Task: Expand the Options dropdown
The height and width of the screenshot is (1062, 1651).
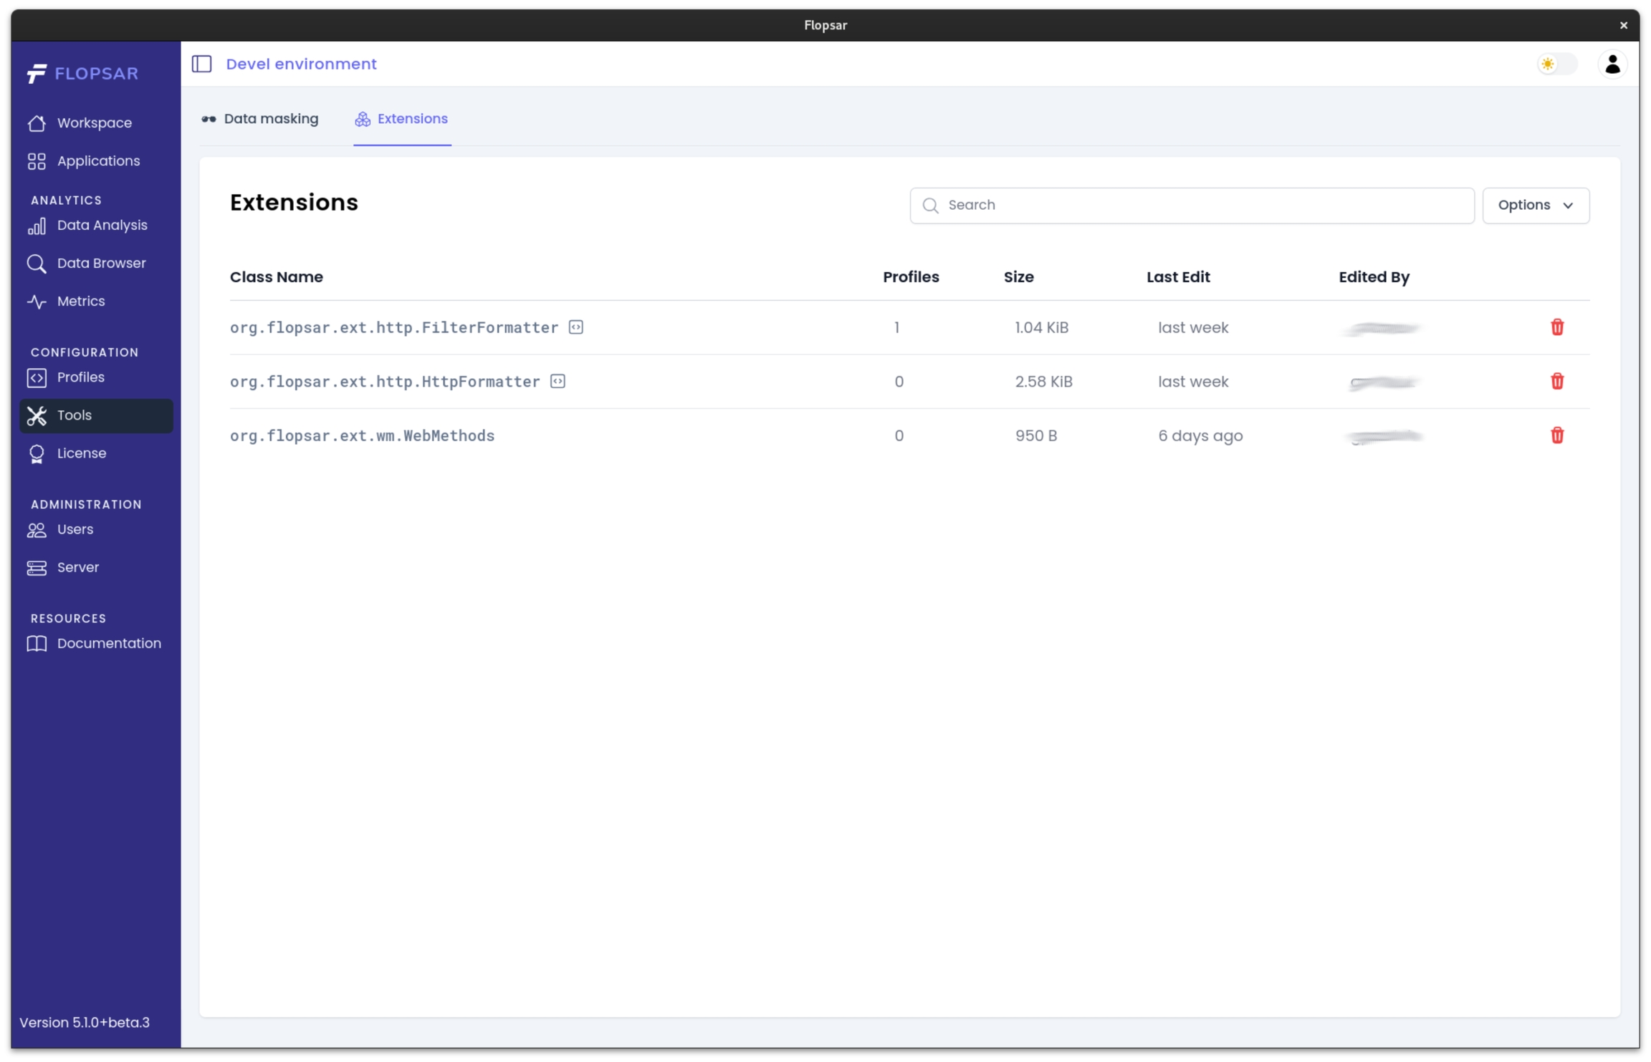Action: click(x=1535, y=206)
